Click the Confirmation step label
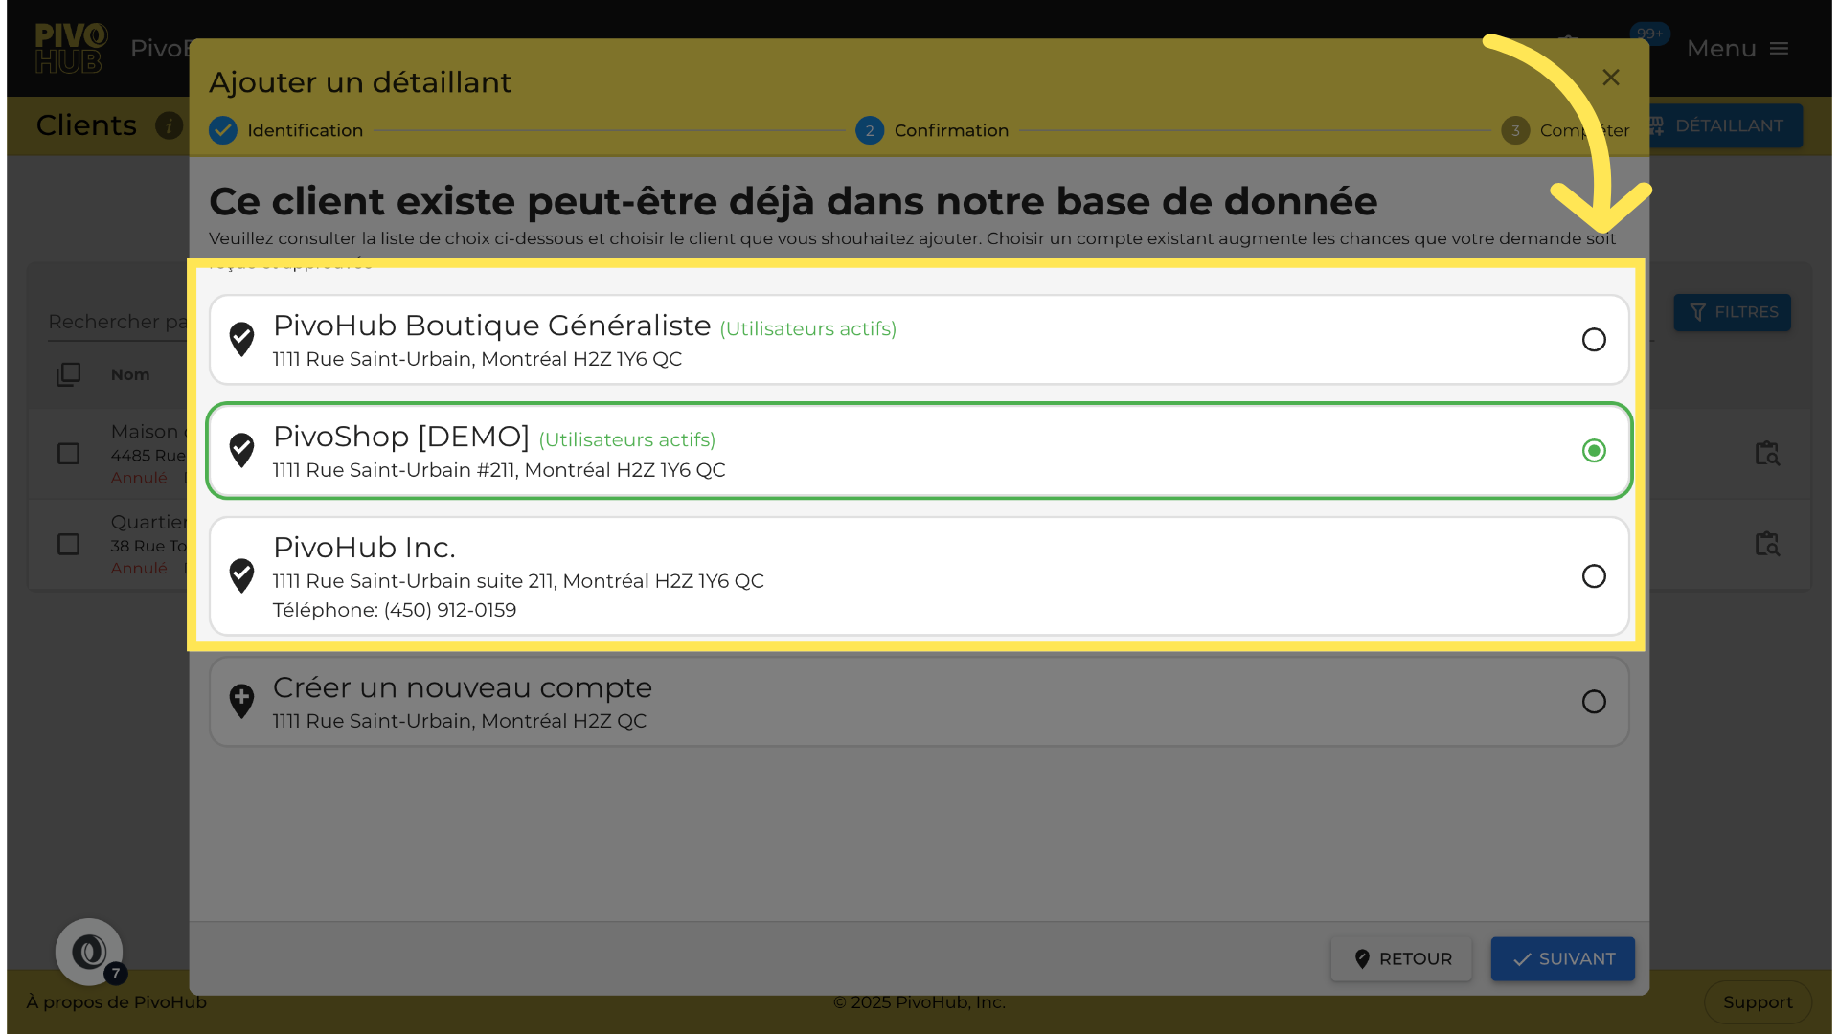 coord(950,130)
